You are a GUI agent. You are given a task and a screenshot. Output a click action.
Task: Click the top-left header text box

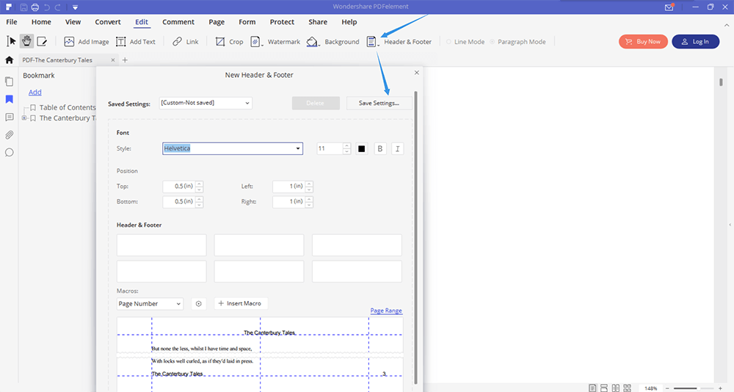pos(161,245)
